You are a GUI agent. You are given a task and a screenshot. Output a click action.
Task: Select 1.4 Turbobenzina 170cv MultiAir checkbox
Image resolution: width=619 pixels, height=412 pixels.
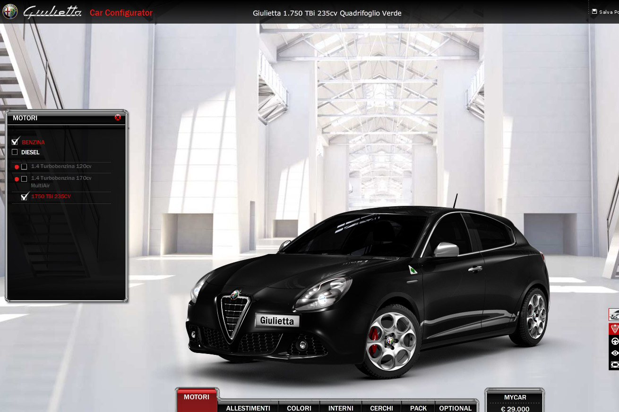[x=24, y=179]
